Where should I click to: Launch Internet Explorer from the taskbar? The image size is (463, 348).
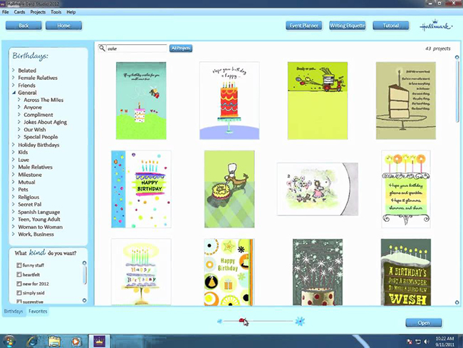click(32, 340)
